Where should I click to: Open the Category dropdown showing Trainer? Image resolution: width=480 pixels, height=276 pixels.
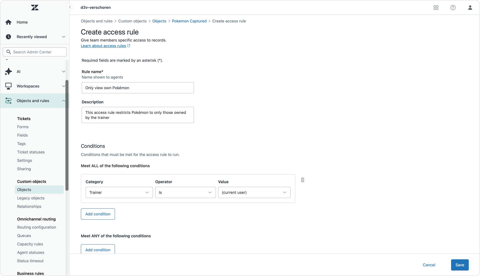119,192
